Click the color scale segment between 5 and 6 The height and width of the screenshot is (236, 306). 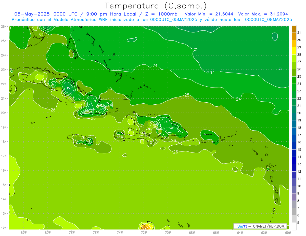coord(294,219)
